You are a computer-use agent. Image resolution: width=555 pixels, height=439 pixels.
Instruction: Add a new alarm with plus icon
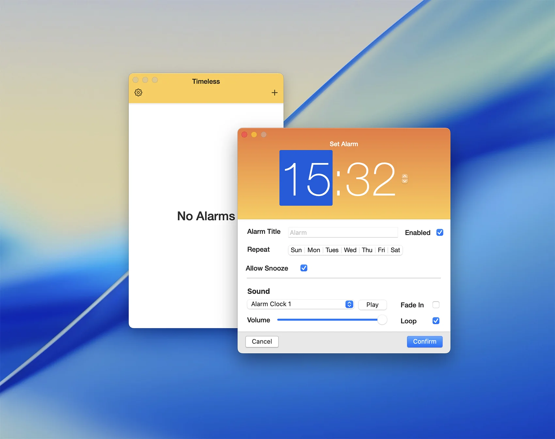275,93
